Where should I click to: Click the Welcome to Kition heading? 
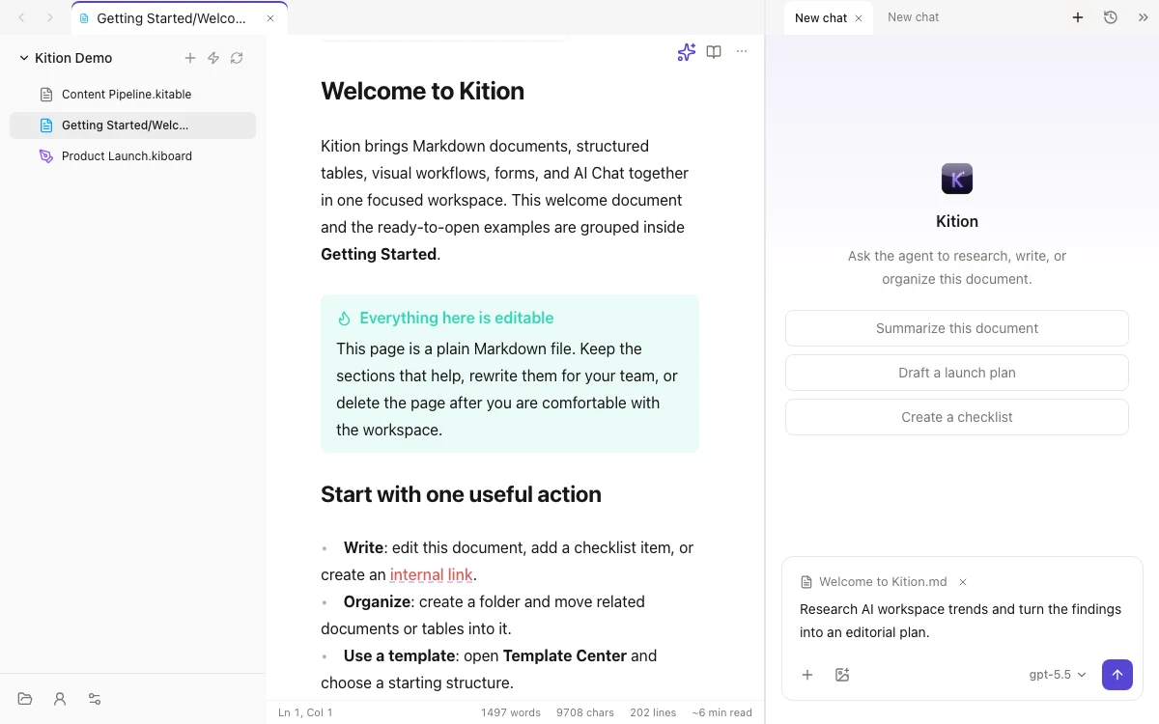pos(422,91)
